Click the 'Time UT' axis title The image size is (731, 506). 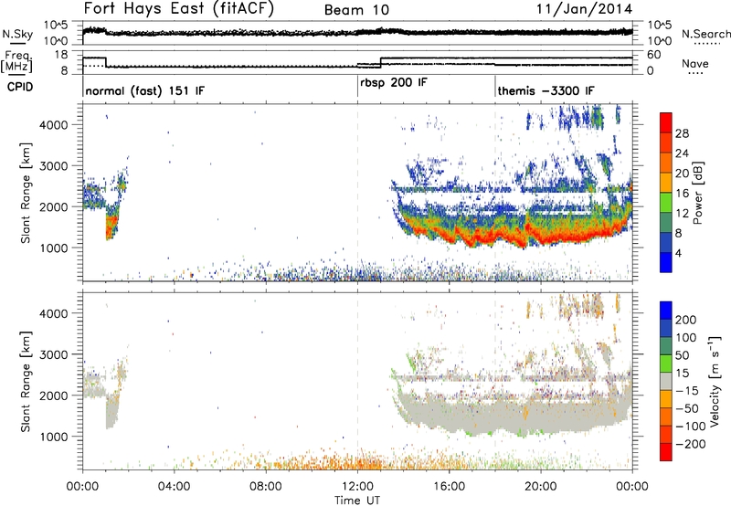click(357, 500)
